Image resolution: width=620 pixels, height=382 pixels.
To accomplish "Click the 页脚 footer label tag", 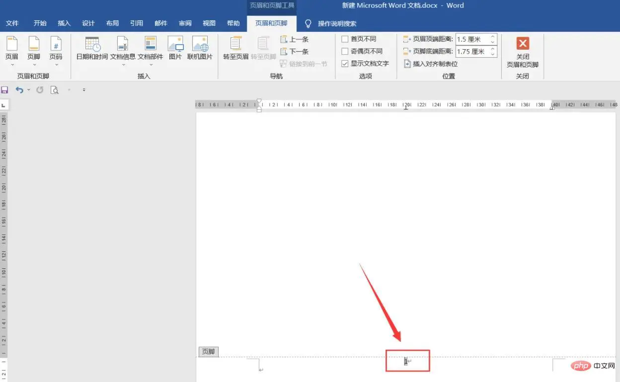I will (x=209, y=352).
